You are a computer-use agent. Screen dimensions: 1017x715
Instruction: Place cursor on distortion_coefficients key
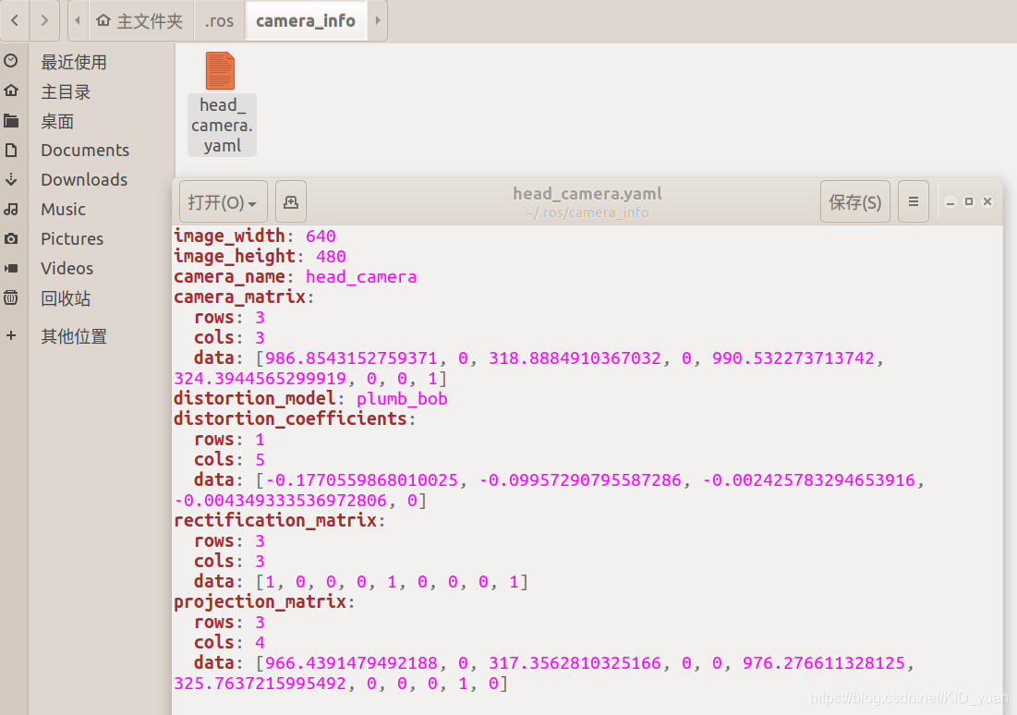291,419
